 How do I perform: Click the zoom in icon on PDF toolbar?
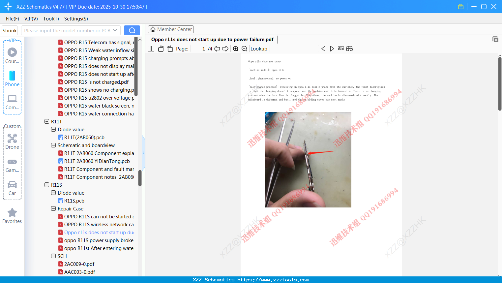(x=236, y=48)
